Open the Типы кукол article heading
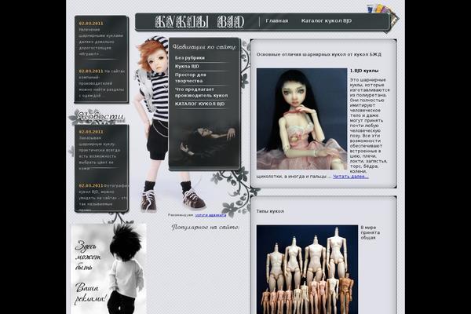The width and height of the screenshot is (471, 314). pyautogui.click(x=270, y=211)
